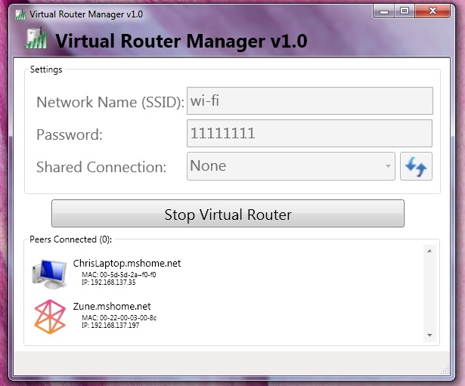Click the peers list scroll down arrow
Viewport: 465px width, 386px height.
click(x=429, y=335)
